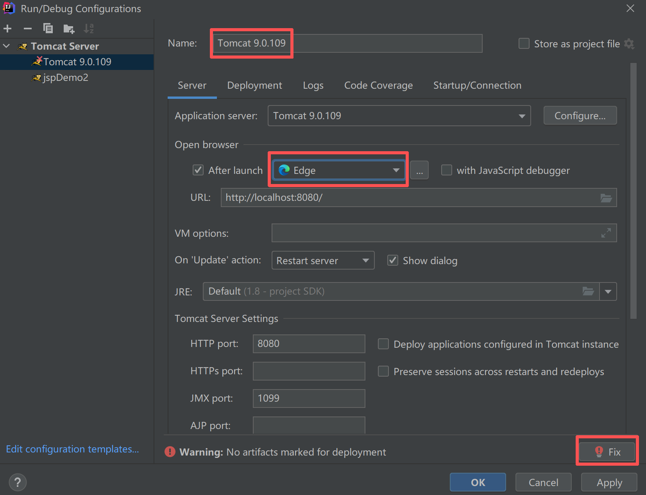Viewport: 646px width, 495px height.
Task: Open help with question mark button
Action: coord(18,482)
